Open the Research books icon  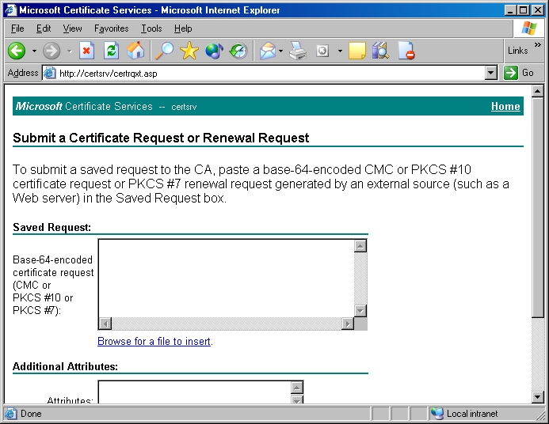point(380,51)
